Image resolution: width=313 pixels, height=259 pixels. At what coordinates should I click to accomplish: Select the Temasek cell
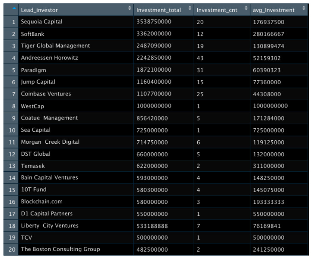click(x=76, y=166)
